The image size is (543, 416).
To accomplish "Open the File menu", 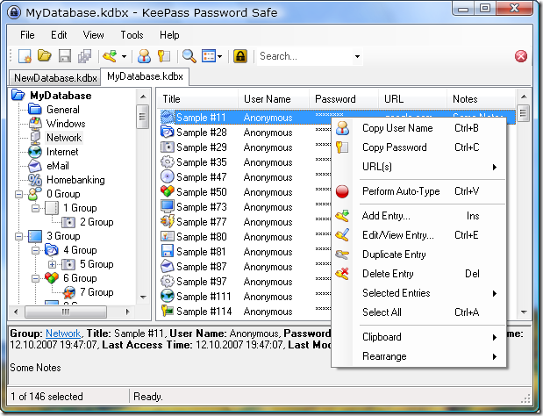I will coord(27,35).
